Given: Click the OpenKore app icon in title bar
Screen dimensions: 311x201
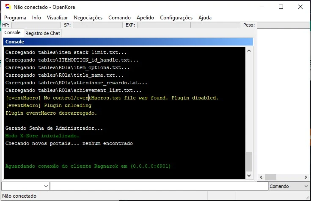Looking at the screenshot, I should click(8, 7).
